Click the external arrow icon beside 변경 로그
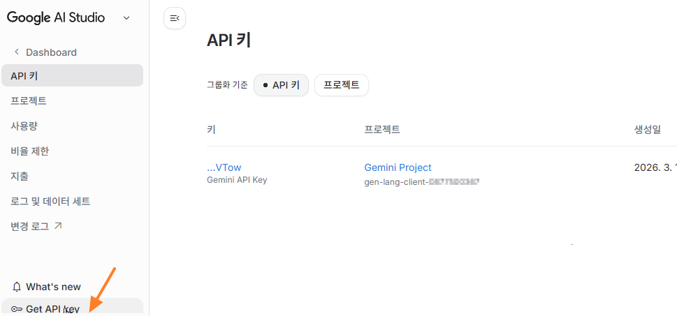The height and width of the screenshot is (316, 677). click(x=58, y=225)
